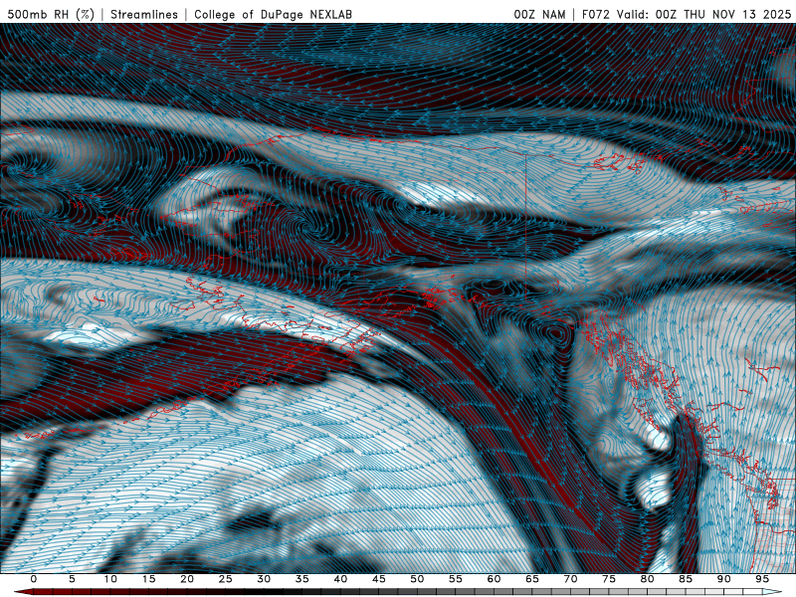796x597 pixels.
Task: Click the "85" value on the color scale
Action: pyautogui.click(x=686, y=579)
